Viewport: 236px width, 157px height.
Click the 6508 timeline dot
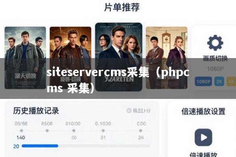pyautogui.click(x=47, y=131)
